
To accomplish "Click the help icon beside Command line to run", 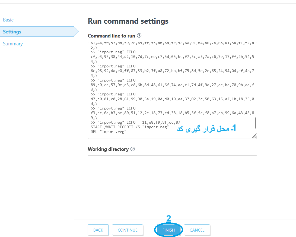I will pos(139,36).
